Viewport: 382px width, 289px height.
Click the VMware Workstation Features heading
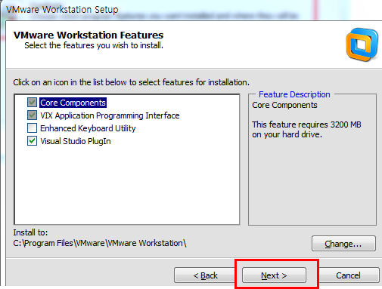tap(89, 35)
